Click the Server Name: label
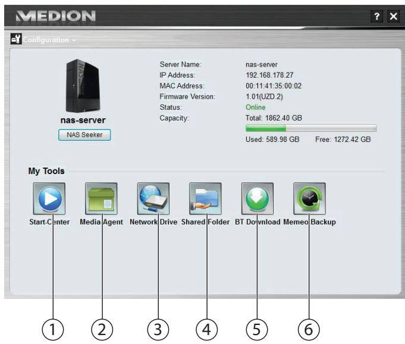The width and height of the screenshot is (405, 344). coord(180,65)
